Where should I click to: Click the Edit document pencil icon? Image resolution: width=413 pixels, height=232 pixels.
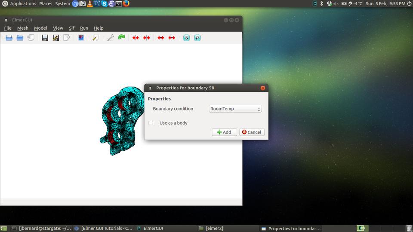point(96,38)
